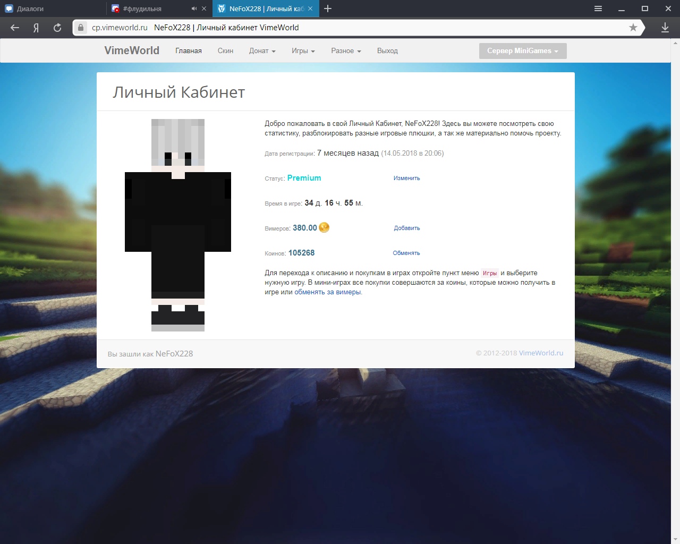Image resolution: width=680 pixels, height=544 pixels.
Task: Click the padlock site security icon
Action: [81, 28]
